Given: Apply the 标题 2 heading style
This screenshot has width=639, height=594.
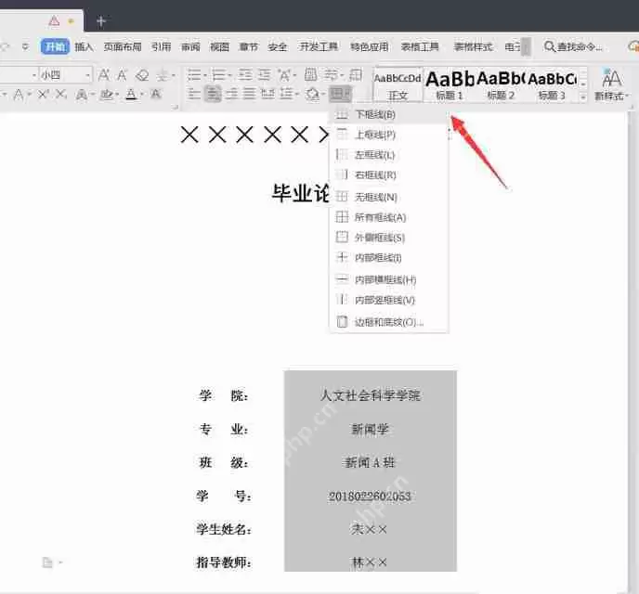Looking at the screenshot, I should 501,85.
